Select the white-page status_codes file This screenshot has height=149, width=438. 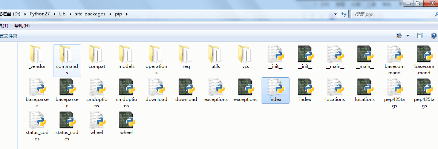pyautogui.click(x=37, y=126)
